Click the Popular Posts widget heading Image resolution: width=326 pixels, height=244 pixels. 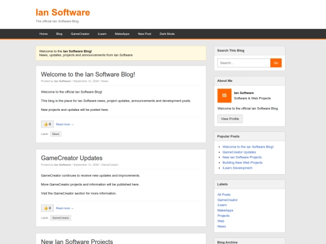[x=228, y=136]
